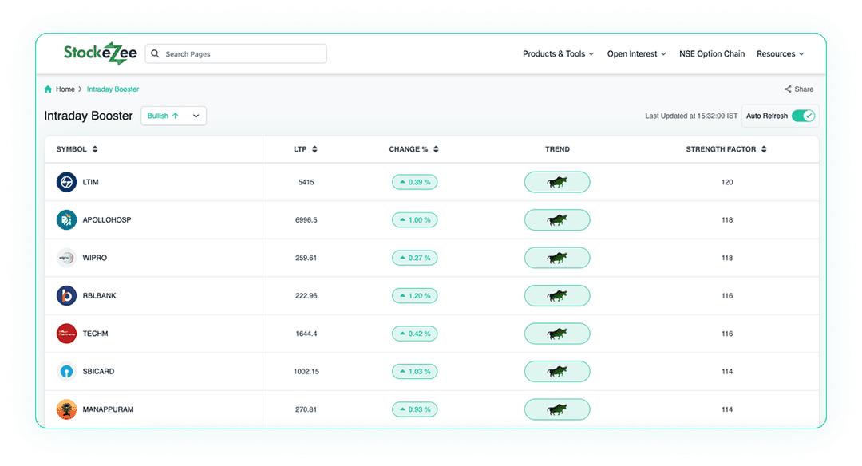Expand the Resources menu

click(780, 53)
